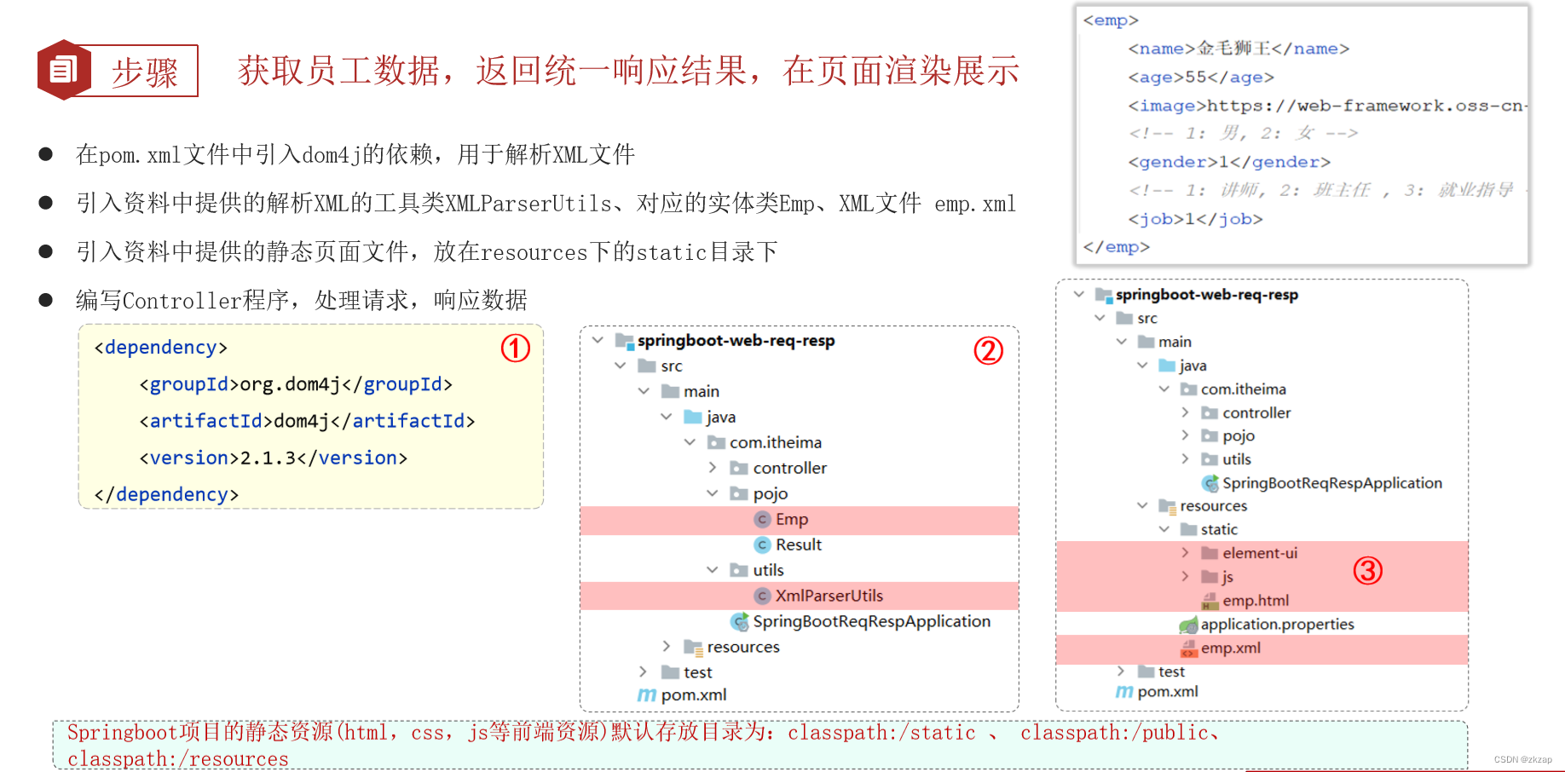Click the pom.xml Maven icon
1565x772 pixels.
pyautogui.click(x=645, y=694)
